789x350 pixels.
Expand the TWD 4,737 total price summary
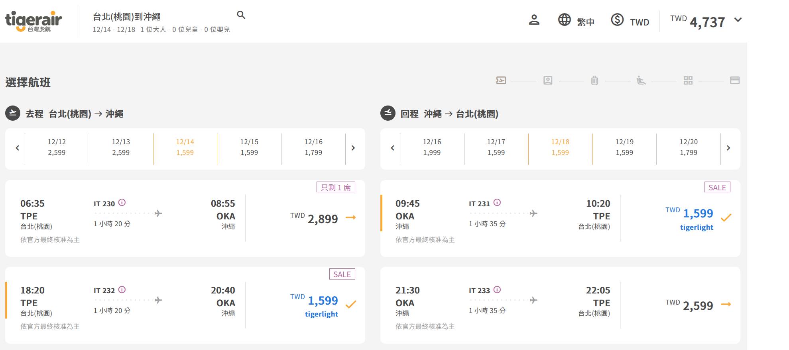tap(738, 20)
